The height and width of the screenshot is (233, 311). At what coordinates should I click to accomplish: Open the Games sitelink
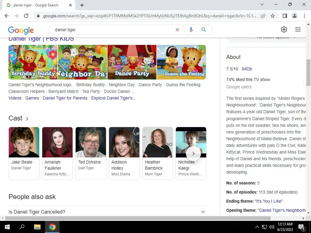coord(32,98)
